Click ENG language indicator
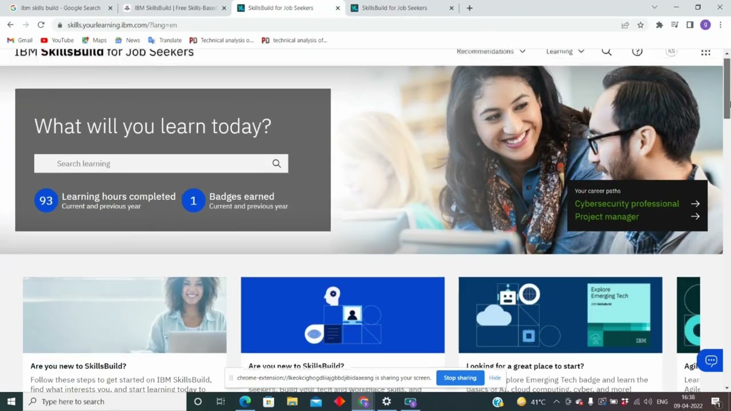Screen dimensions: 731x411 click(x=662, y=401)
